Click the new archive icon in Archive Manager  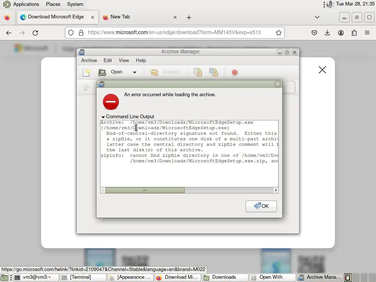point(86,72)
